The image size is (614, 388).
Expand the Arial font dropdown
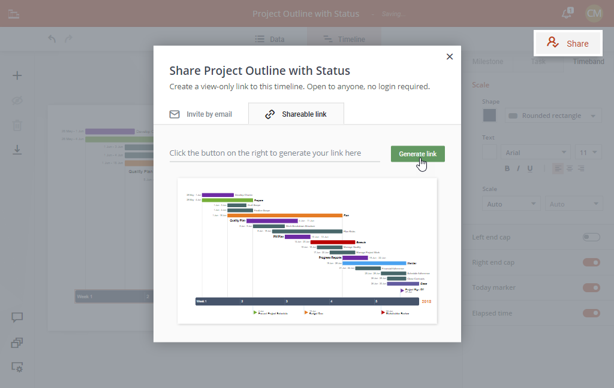click(535, 152)
